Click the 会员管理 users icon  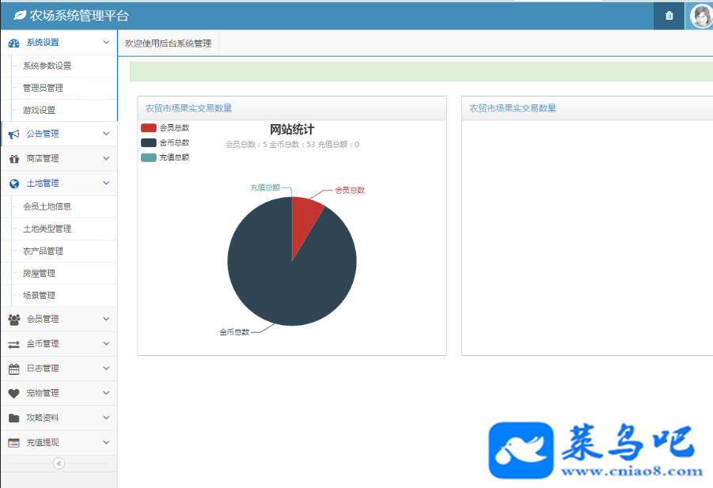coord(14,320)
